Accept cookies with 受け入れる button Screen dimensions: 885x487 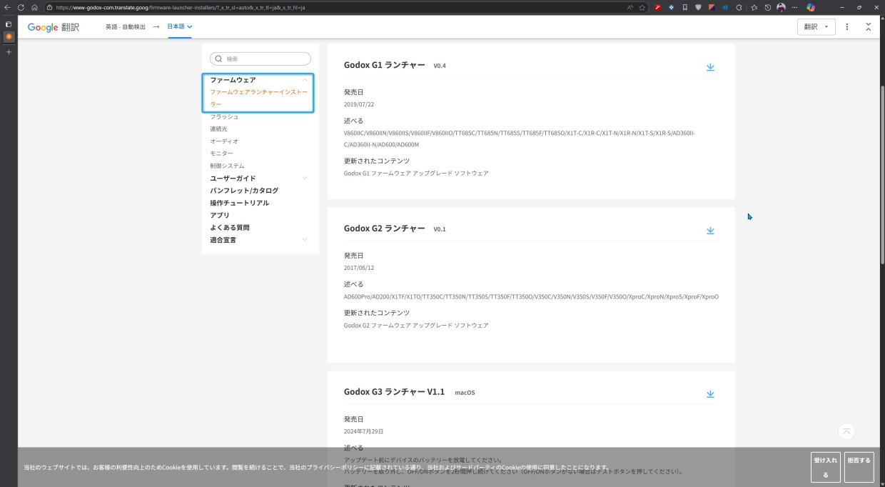tap(826, 467)
